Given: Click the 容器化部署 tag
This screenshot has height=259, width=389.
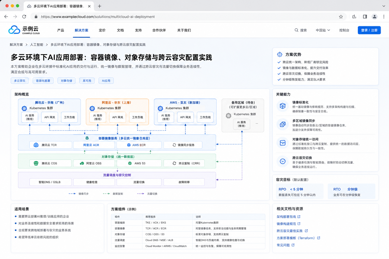Looking at the screenshot, I should (x=43, y=81).
